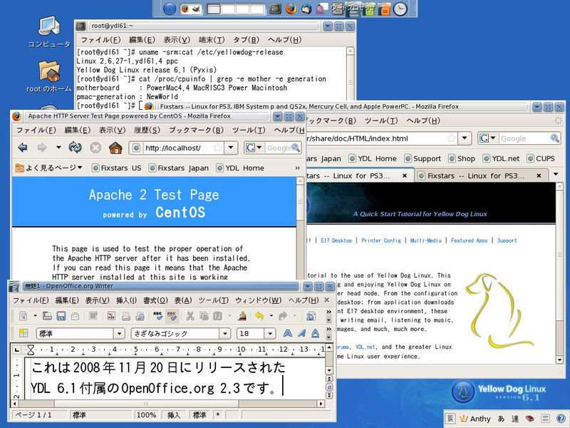The width and height of the screenshot is (570, 428).
Task: Toggle the あ input mode in Anthy tray
Action: click(x=501, y=419)
